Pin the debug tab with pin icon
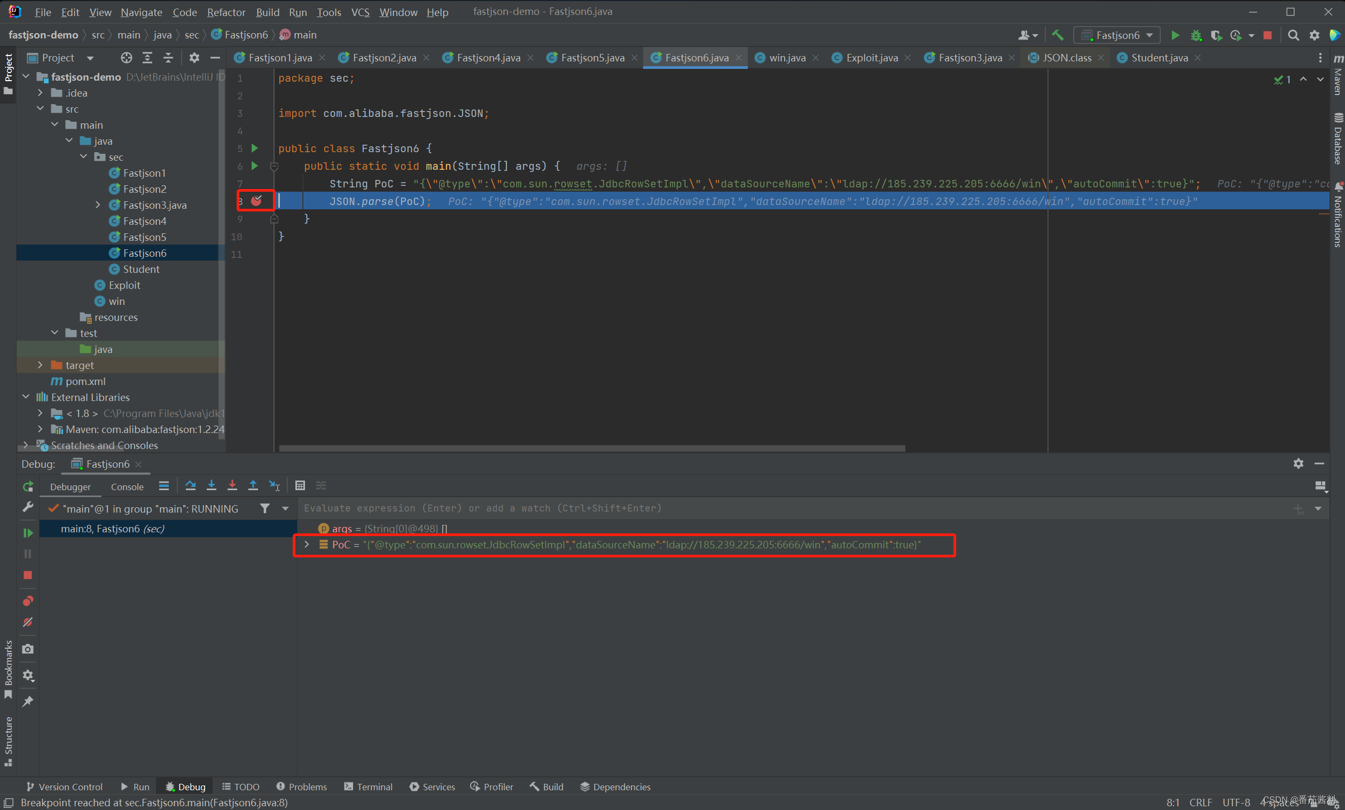This screenshot has height=810, width=1345. [x=28, y=702]
